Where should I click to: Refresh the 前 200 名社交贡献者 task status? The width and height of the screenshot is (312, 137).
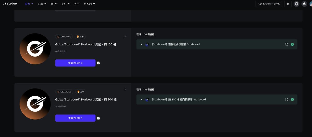pos(287,99)
